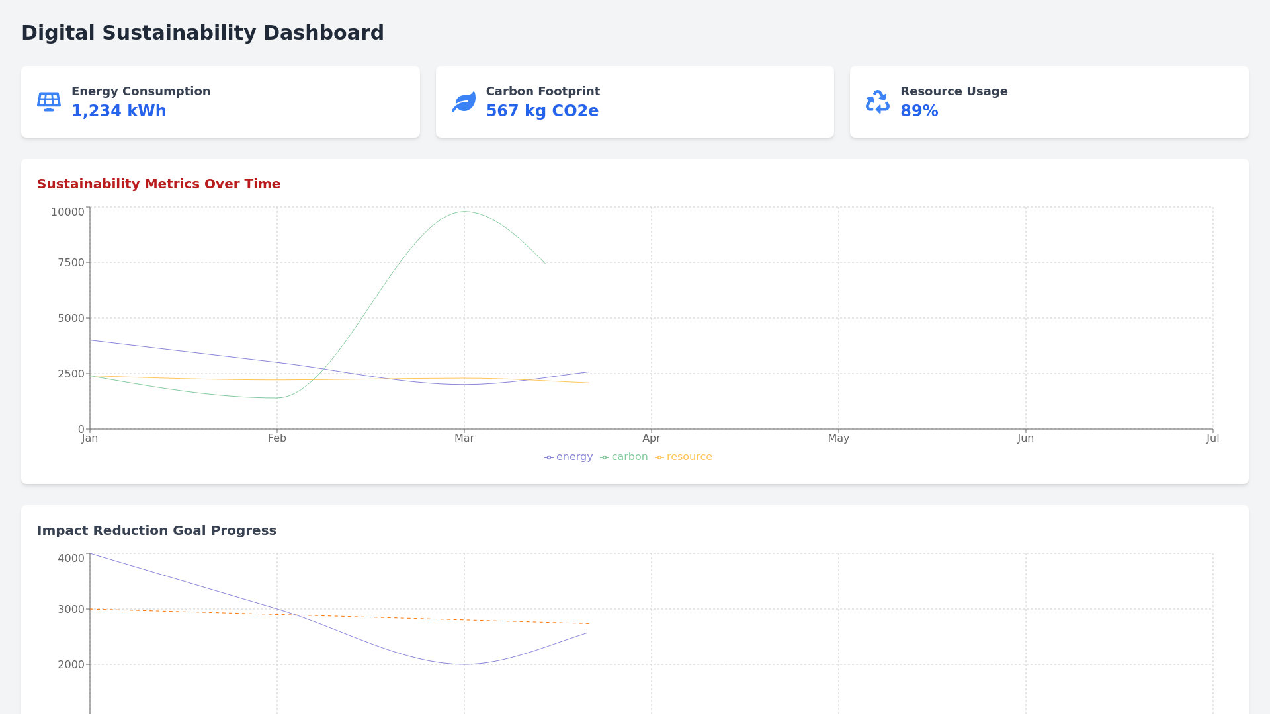Click the 567 kg CO2e value
This screenshot has height=714, width=1270.
542,111
